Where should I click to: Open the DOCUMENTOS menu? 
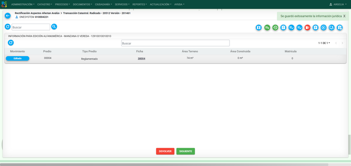point(82,4)
